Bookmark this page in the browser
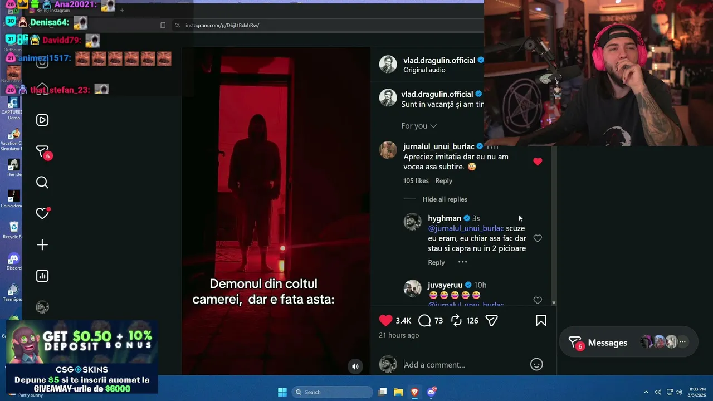Image resolution: width=713 pixels, height=401 pixels. [163, 25]
